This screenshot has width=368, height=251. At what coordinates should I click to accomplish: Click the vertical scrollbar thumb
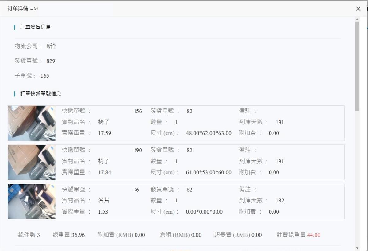click(357, 66)
